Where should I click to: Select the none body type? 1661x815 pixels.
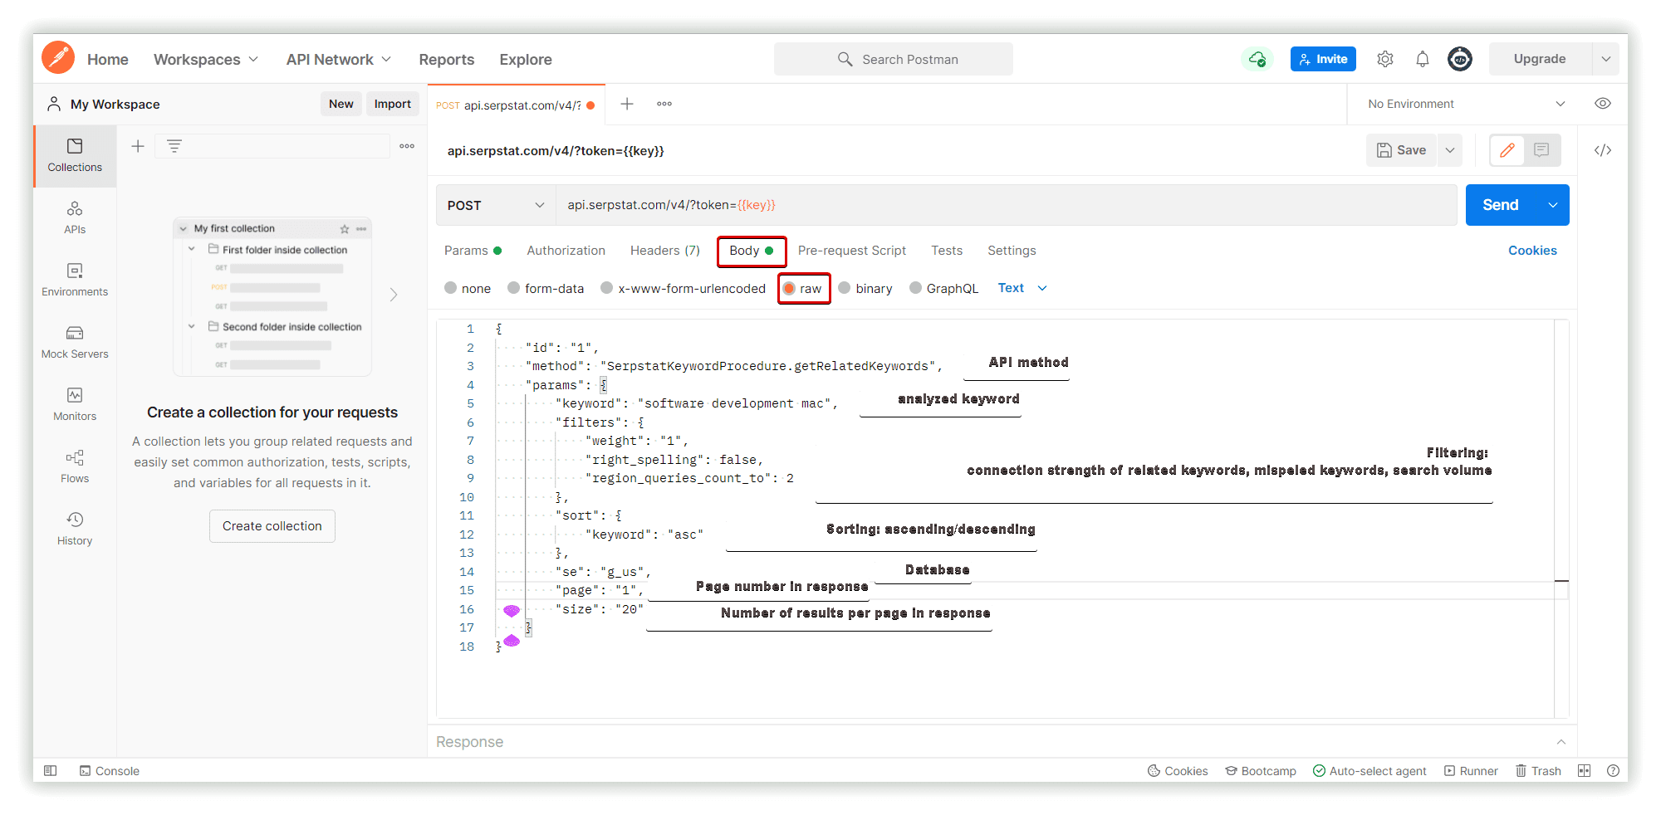pos(468,288)
